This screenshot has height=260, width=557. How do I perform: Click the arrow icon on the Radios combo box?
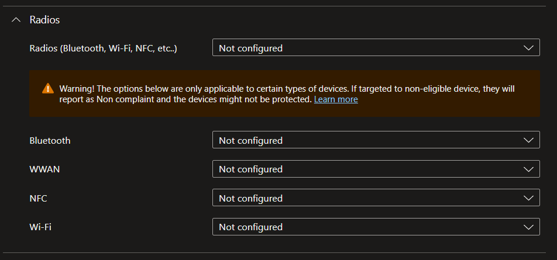point(528,48)
